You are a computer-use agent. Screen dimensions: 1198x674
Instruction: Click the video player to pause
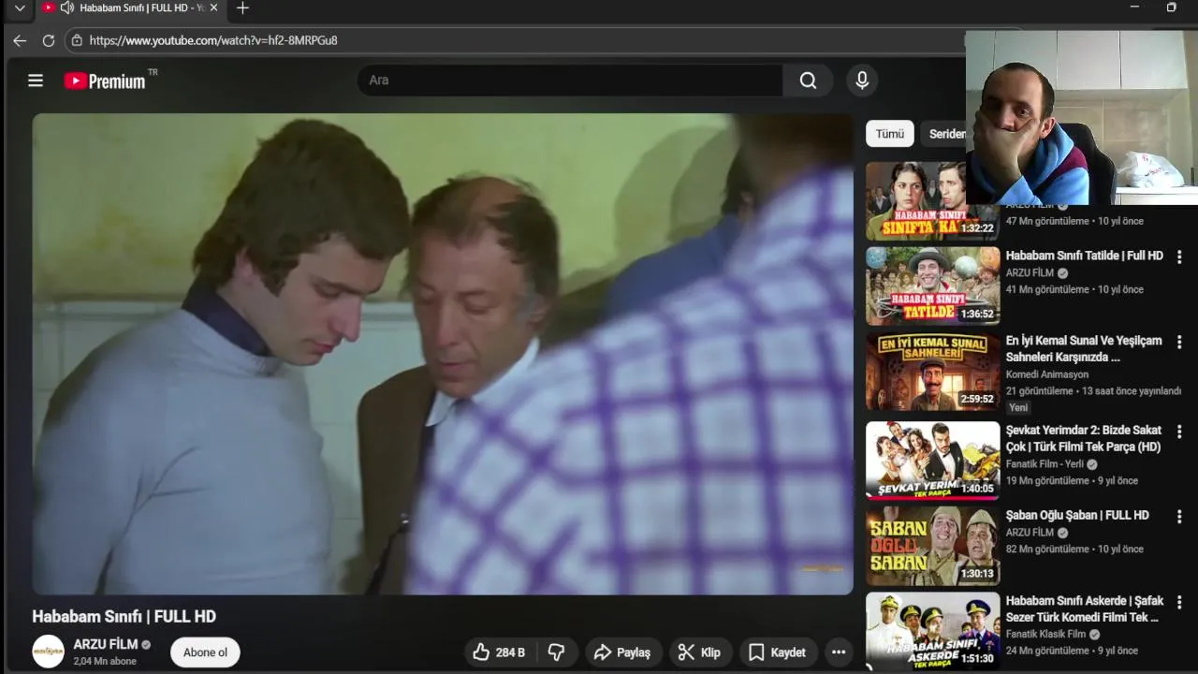(x=443, y=354)
